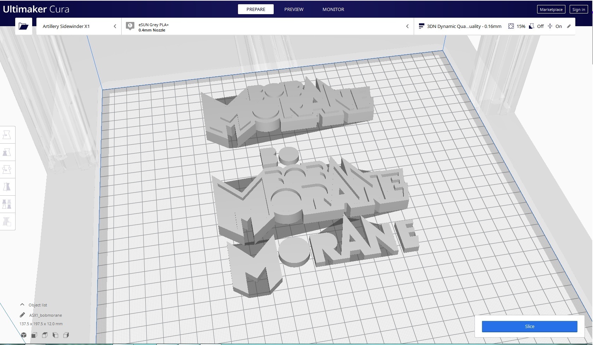Click the build plate adhesion icon
Viewport: 593px width, 345px height.
pos(550,26)
